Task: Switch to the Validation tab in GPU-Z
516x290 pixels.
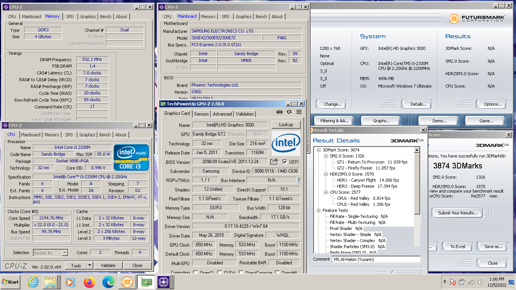Action: click(x=245, y=114)
